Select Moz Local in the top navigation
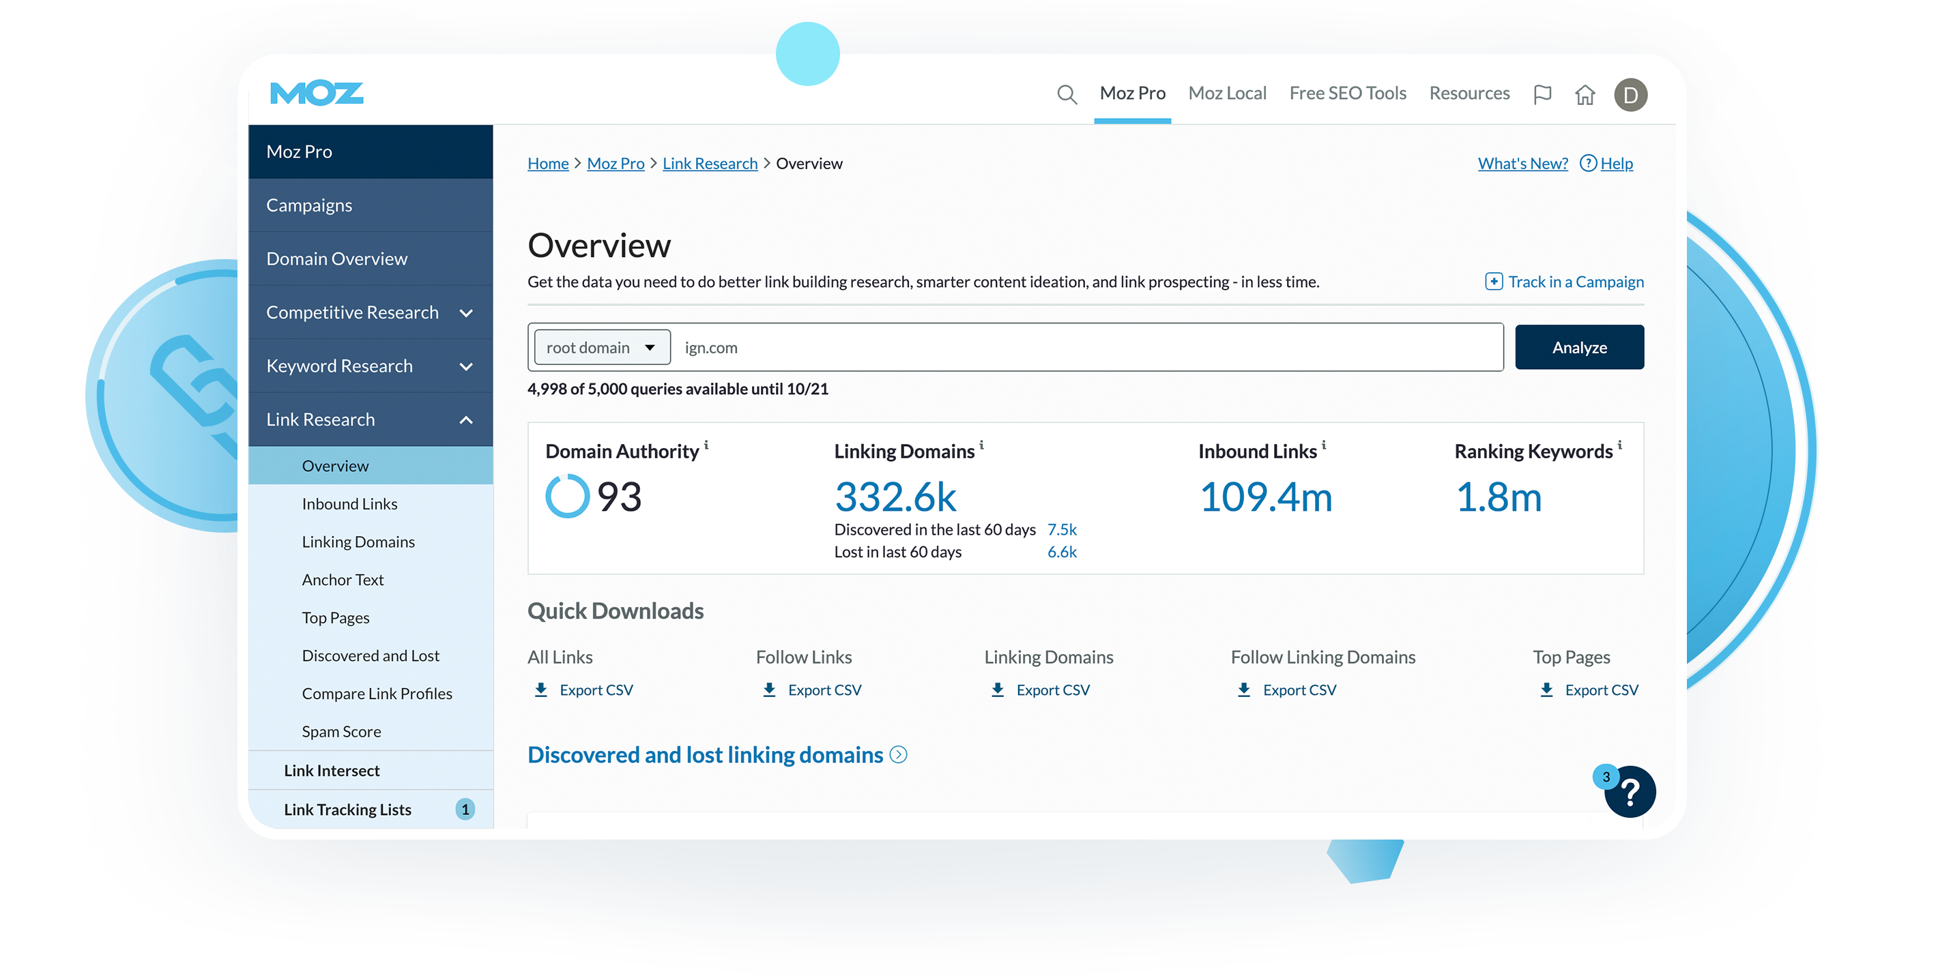Viewport: 1938px width, 978px height. (x=1227, y=93)
